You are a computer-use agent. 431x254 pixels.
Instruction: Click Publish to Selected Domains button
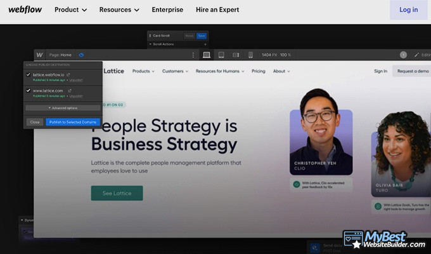point(73,122)
